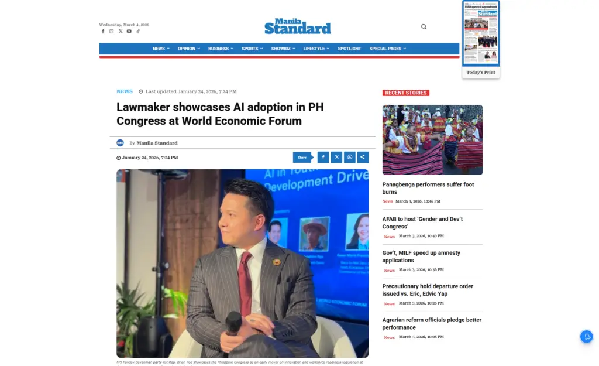Open the Facebook icon in header
This screenshot has width=599, height=366.
point(103,32)
